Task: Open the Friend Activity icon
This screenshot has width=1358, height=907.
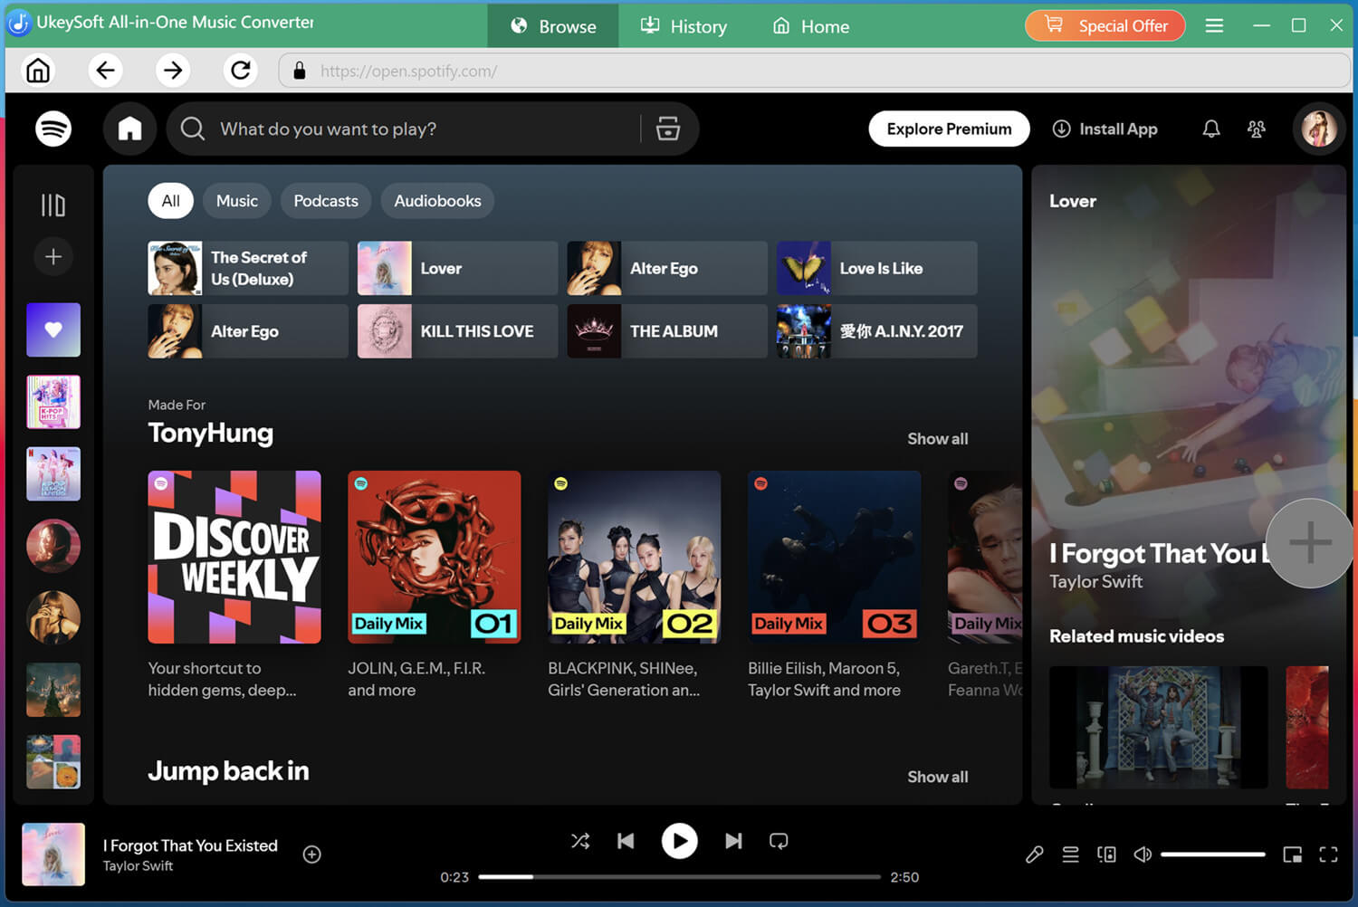Action: [x=1257, y=129]
